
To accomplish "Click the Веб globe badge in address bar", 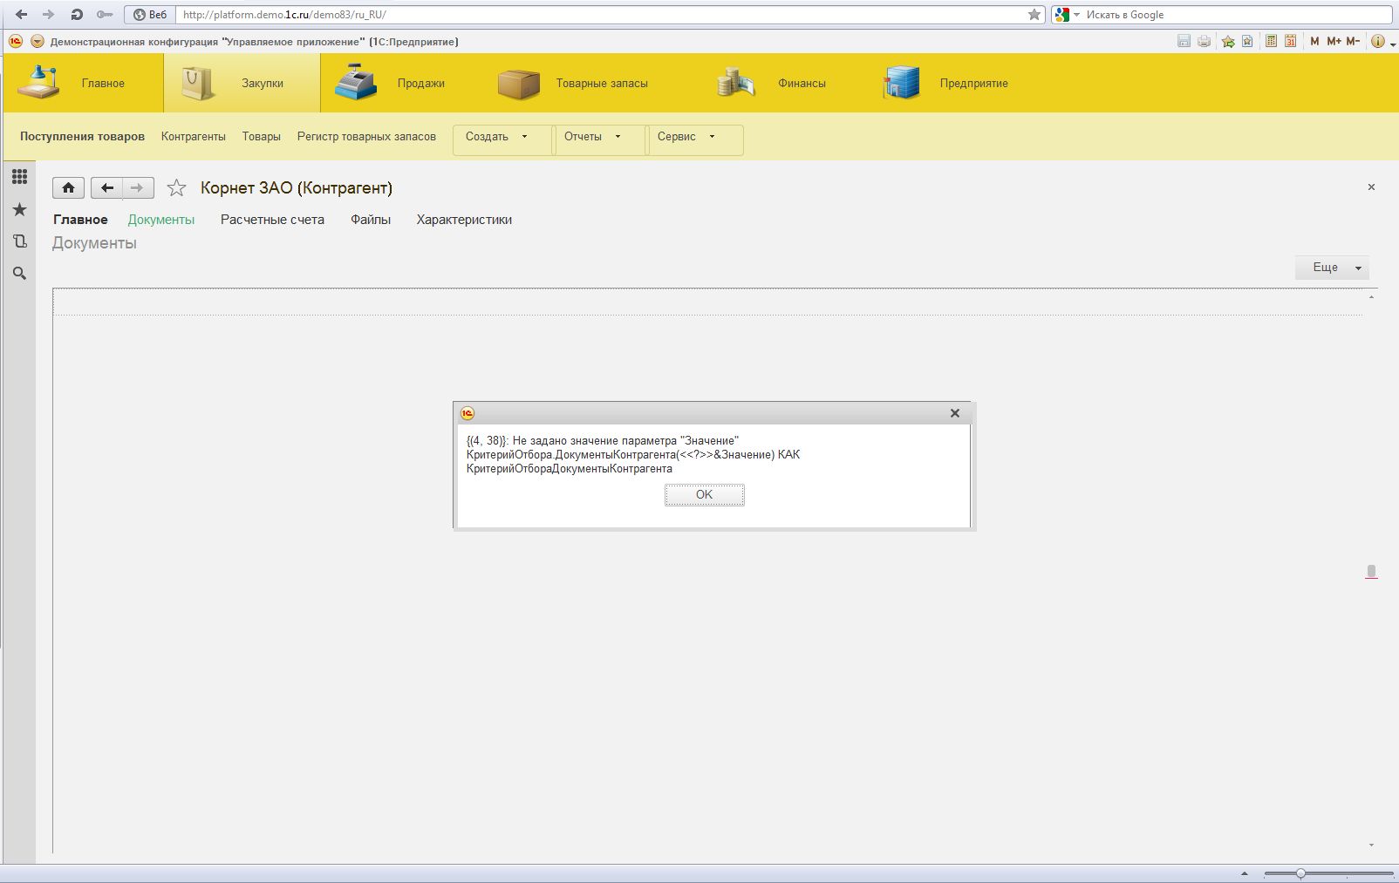I will click(150, 14).
